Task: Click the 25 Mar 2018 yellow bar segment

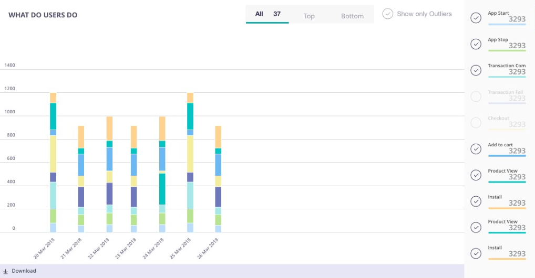Action: (x=190, y=154)
